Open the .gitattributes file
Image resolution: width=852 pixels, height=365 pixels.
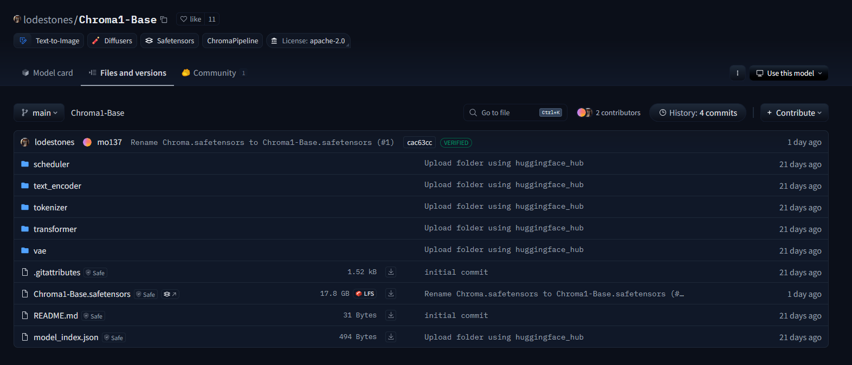tap(57, 272)
